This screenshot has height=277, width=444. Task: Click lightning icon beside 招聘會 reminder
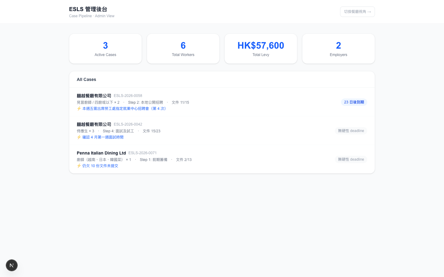tap(79, 109)
